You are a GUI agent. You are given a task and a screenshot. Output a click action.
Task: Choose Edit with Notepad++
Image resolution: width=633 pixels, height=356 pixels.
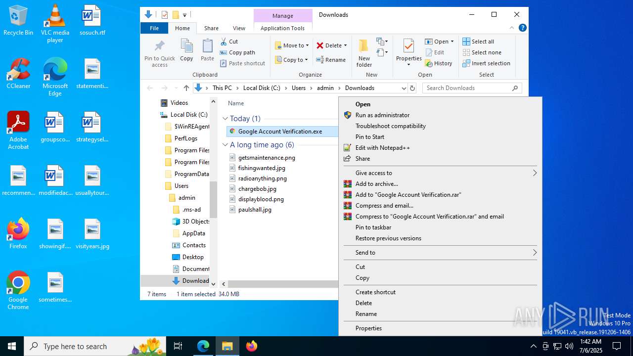click(382, 148)
